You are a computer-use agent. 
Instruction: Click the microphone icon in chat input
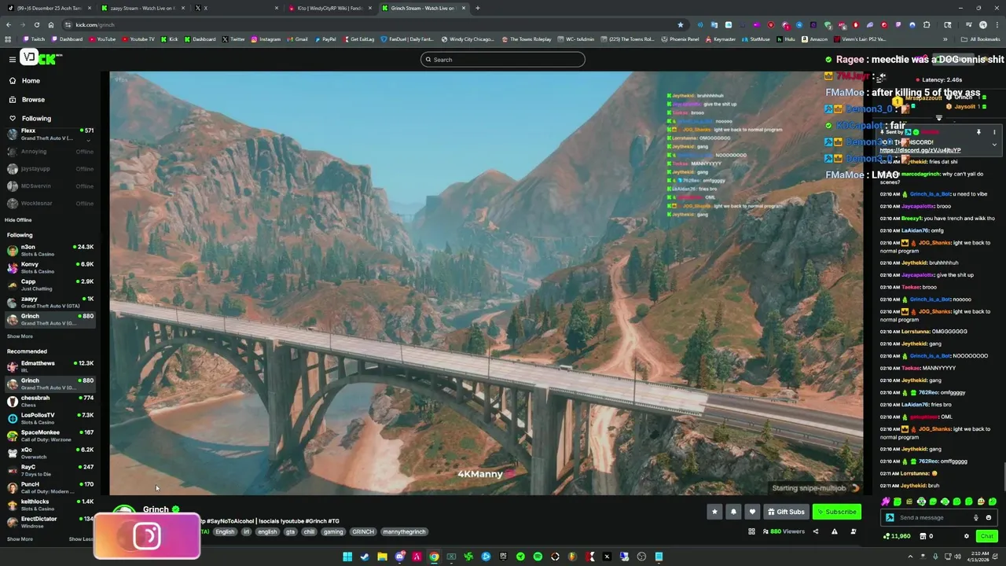pyautogui.click(x=976, y=517)
